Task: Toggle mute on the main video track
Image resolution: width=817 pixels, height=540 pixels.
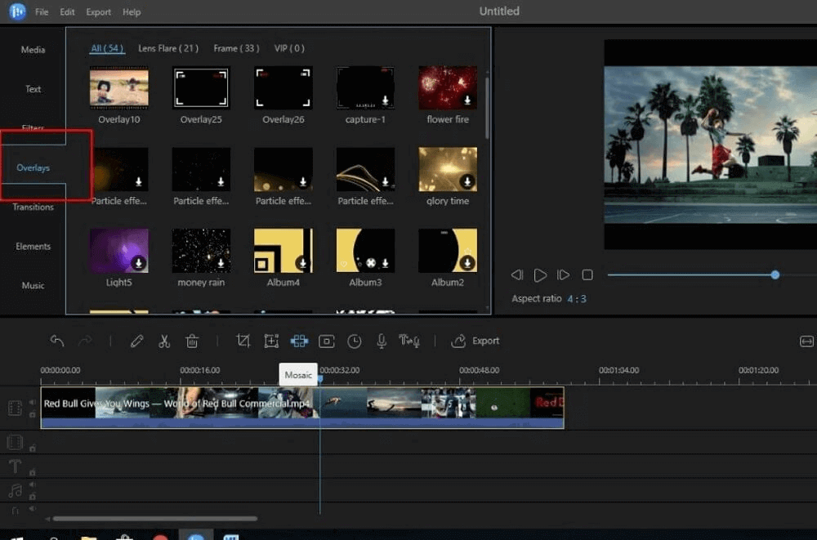Action: (33, 402)
